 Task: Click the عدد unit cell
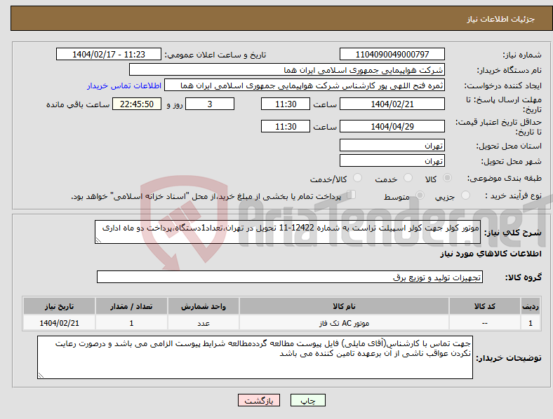tap(204, 323)
